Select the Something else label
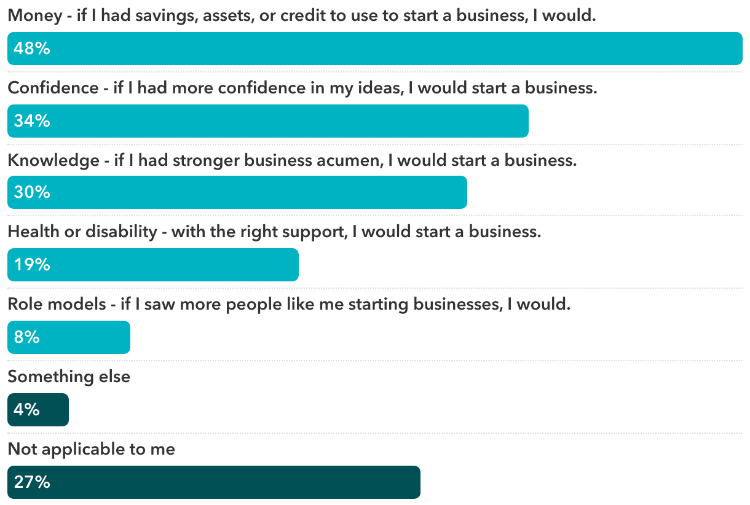The height and width of the screenshot is (505, 750). point(69,377)
